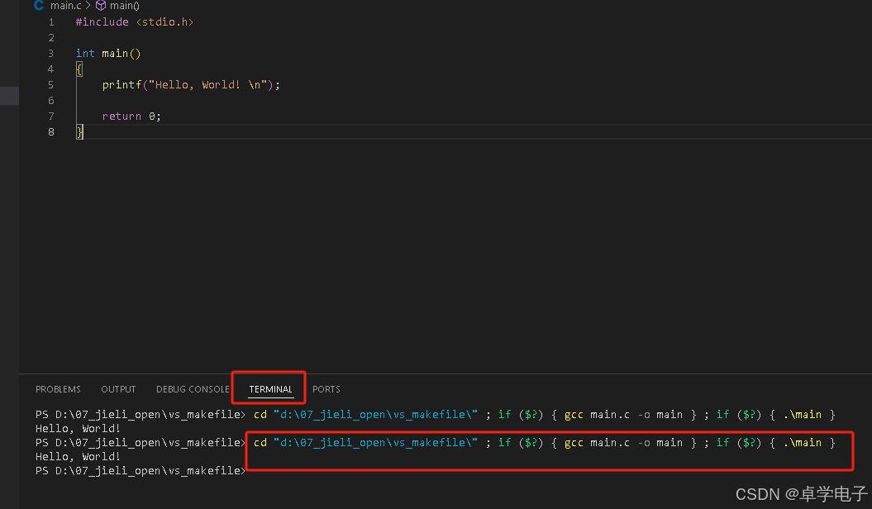
Task: Click the second Hello, World! terminal output
Action: tap(78, 456)
